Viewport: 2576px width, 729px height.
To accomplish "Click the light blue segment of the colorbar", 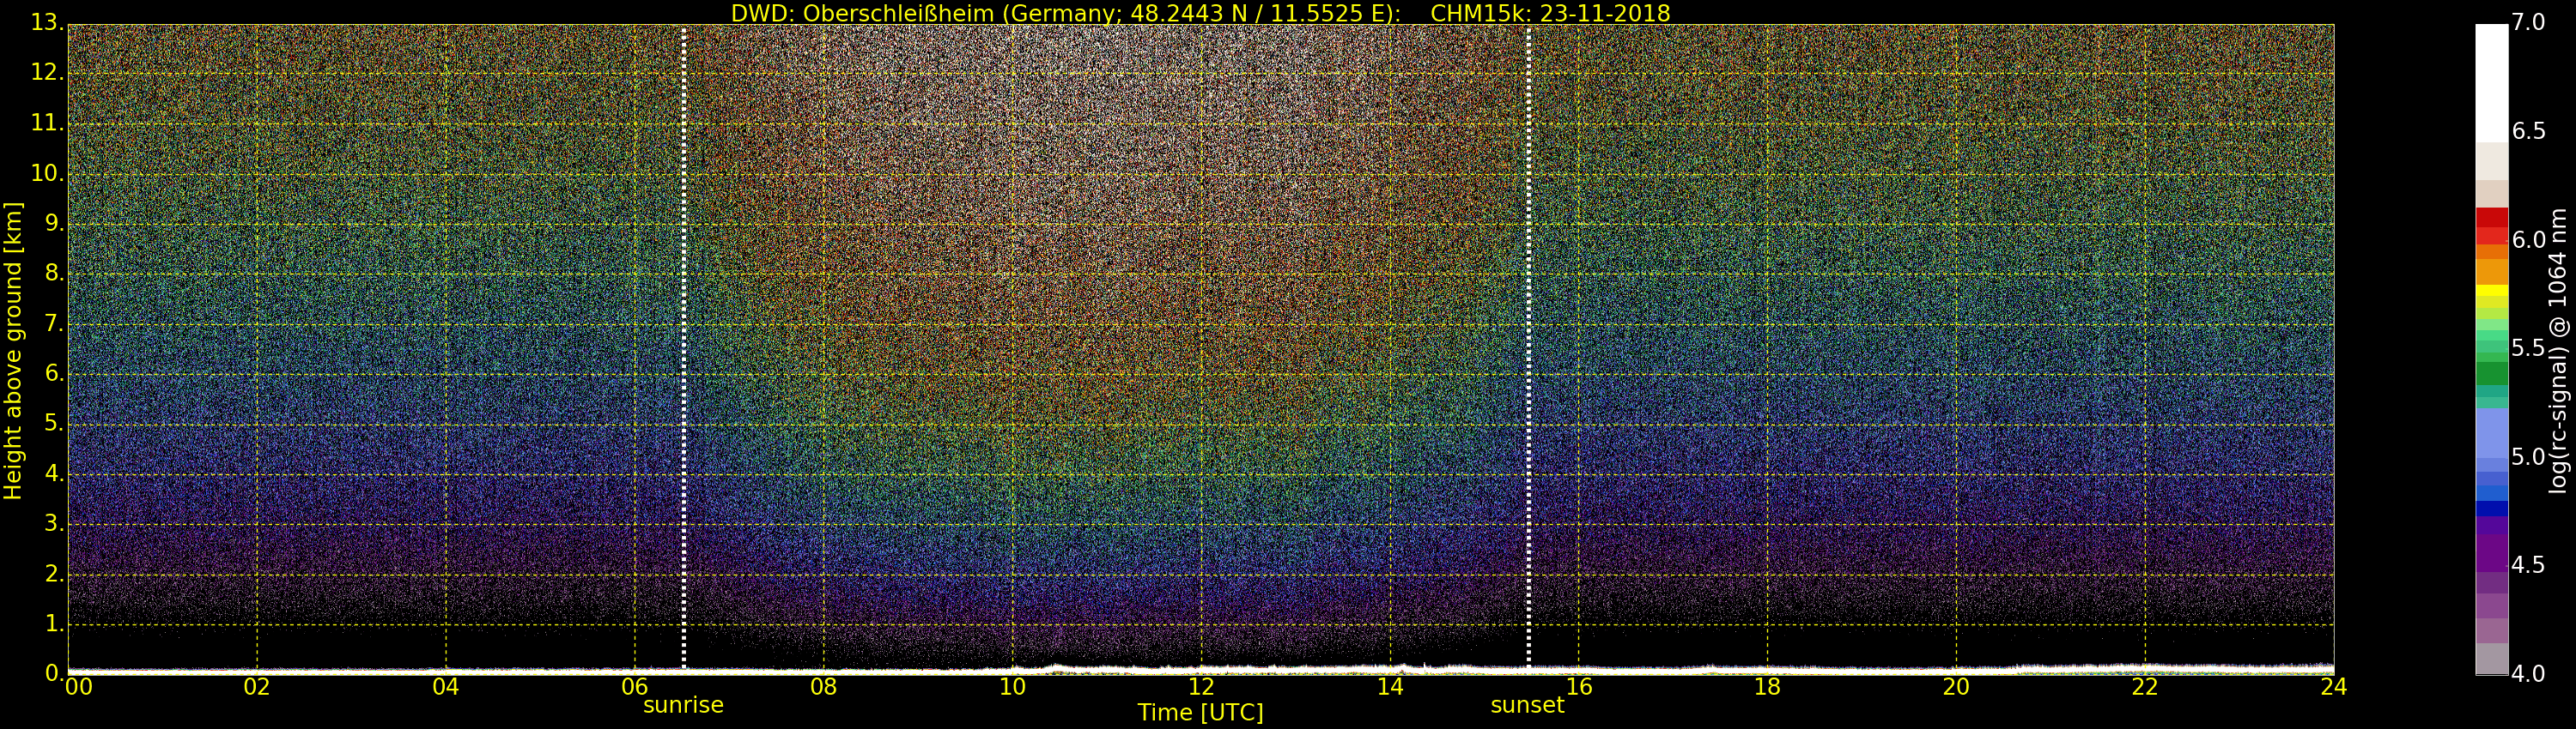I will 2491,431.
